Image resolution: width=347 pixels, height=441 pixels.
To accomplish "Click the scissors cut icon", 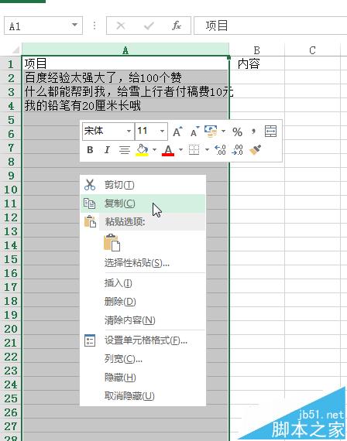I will pyautogui.click(x=90, y=185).
